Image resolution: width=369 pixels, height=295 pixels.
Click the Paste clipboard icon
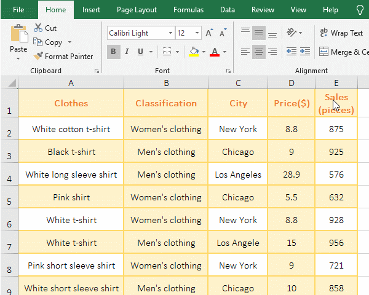[19, 34]
